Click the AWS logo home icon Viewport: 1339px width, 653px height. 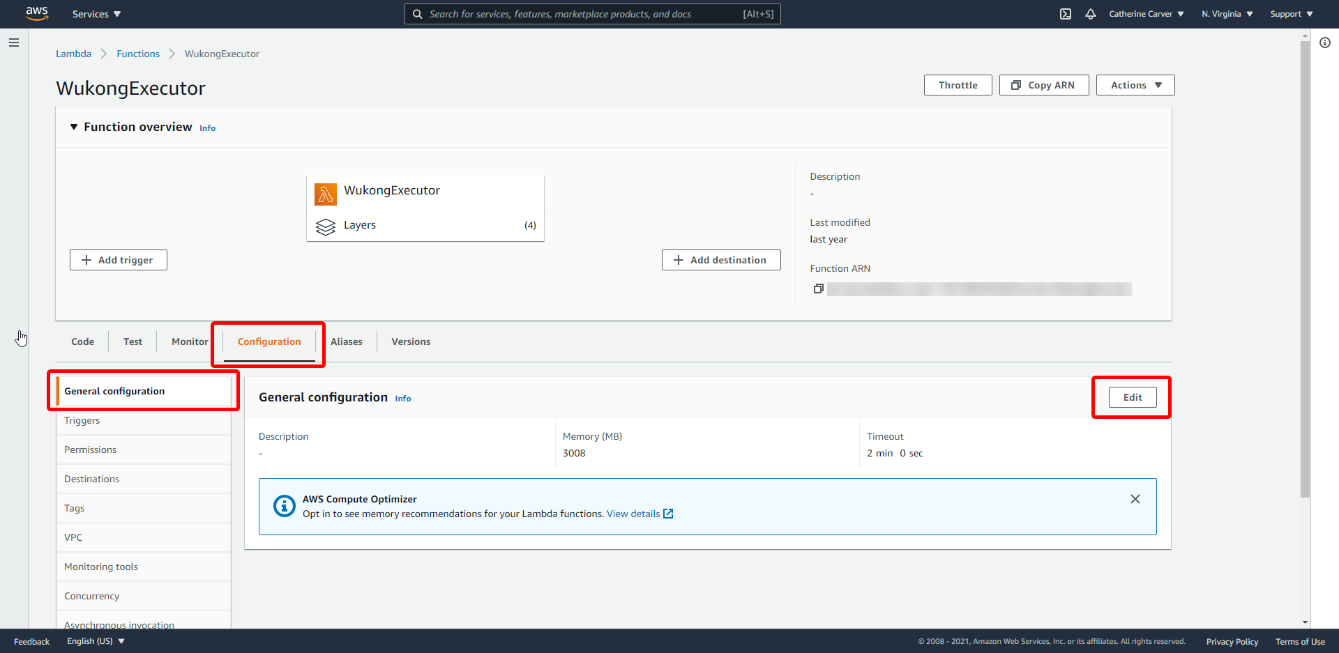point(37,14)
